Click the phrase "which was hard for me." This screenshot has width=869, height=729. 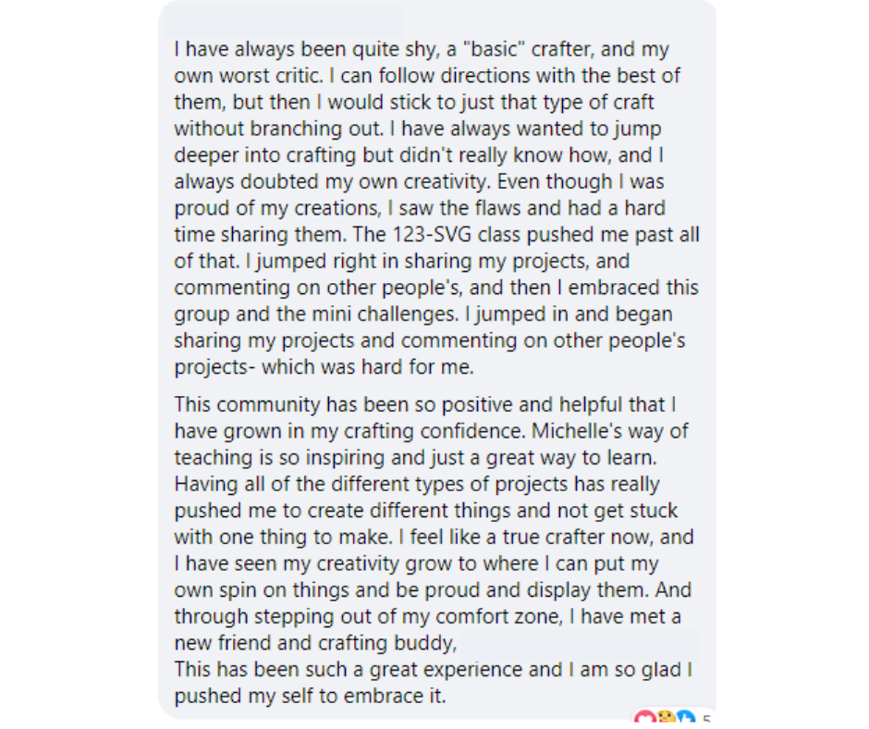click(368, 366)
